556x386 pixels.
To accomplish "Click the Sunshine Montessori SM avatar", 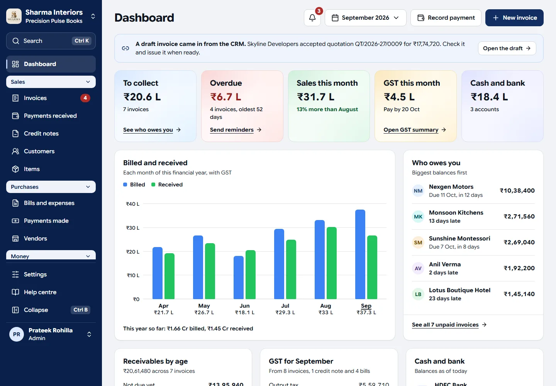I will (418, 242).
